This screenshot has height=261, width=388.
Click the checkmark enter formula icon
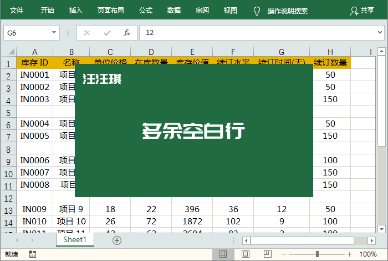(x=107, y=33)
